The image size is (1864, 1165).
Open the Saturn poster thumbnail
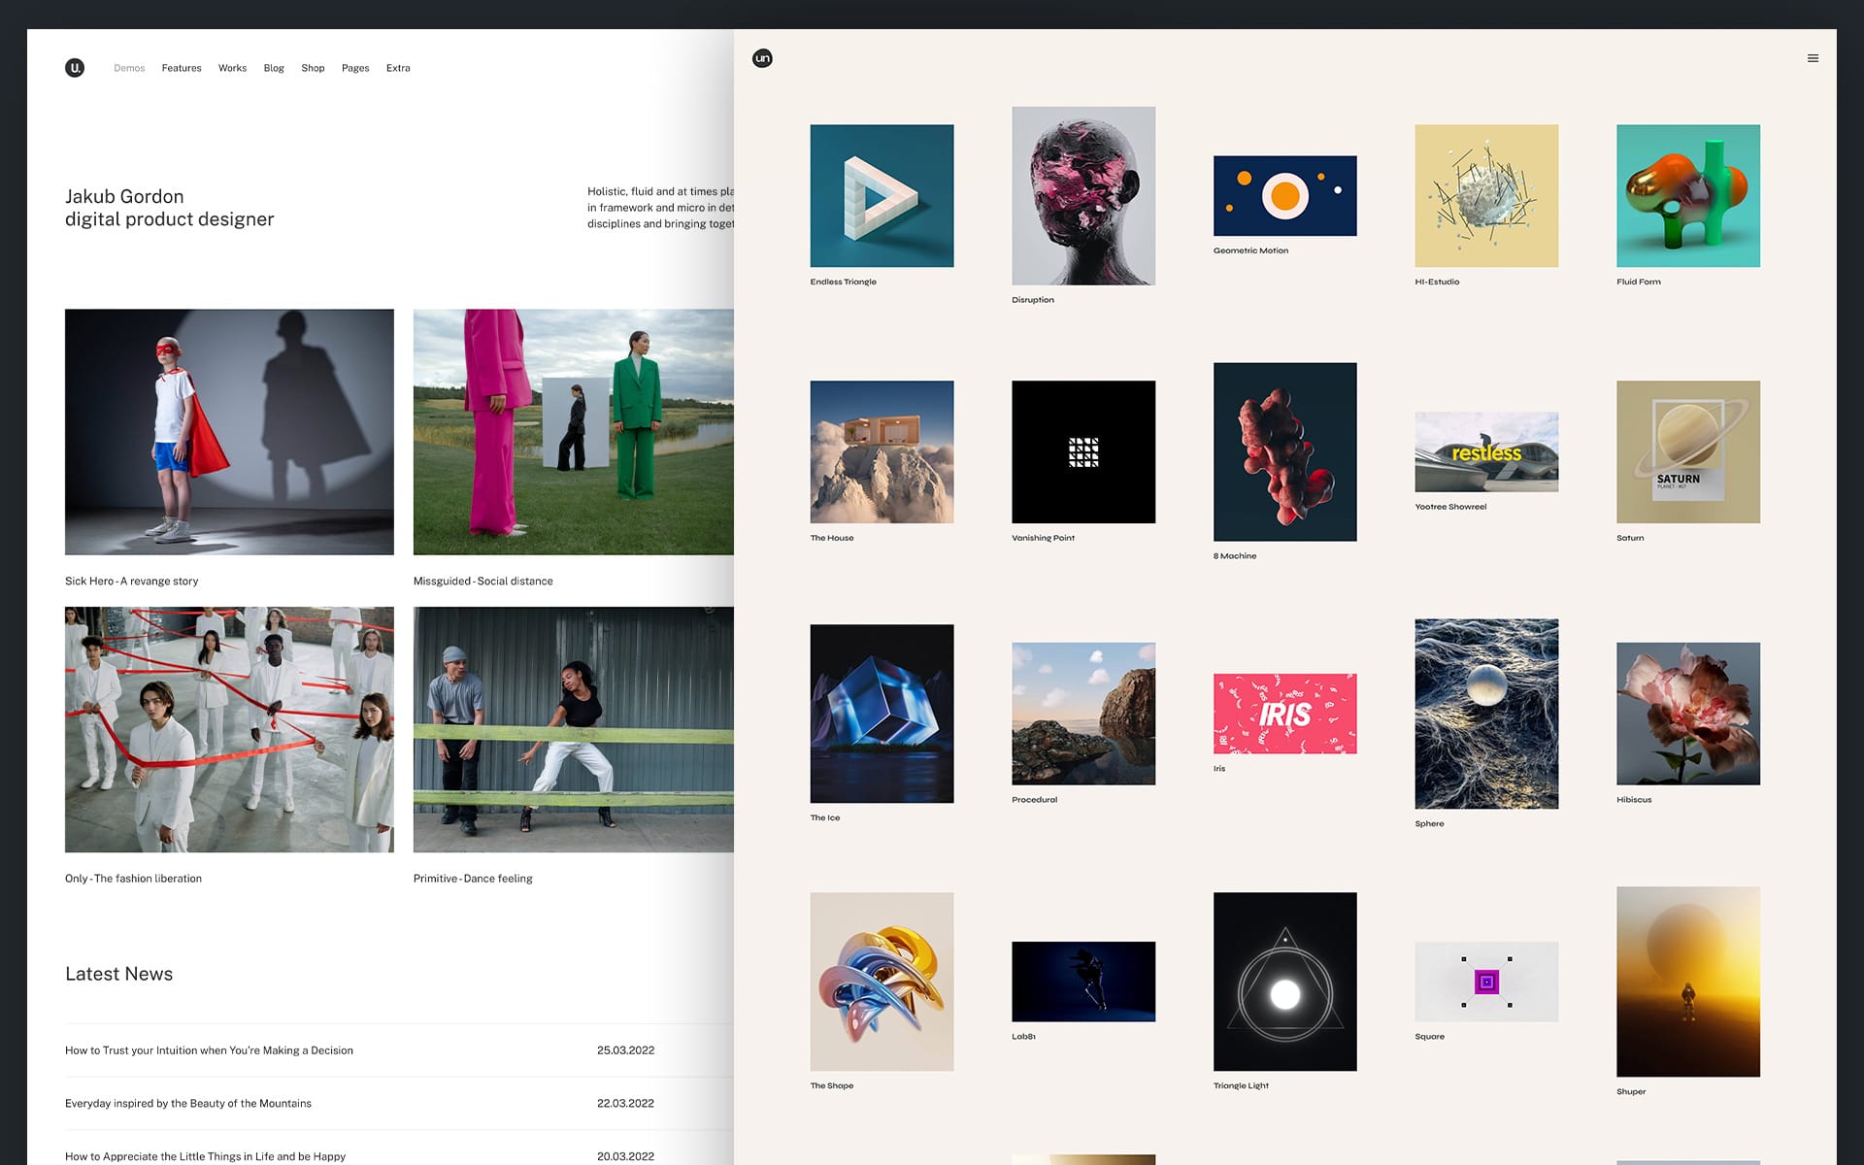(1687, 451)
